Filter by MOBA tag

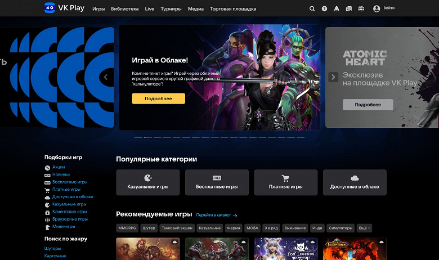click(x=252, y=228)
